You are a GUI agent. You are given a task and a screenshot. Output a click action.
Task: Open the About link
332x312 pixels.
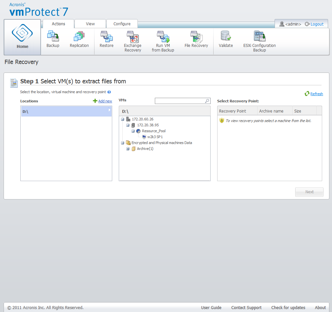click(320, 307)
